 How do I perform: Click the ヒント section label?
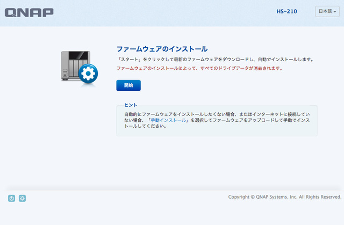tap(131, 105)
